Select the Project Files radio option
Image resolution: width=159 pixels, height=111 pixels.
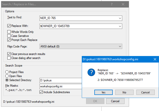point(7,72)
